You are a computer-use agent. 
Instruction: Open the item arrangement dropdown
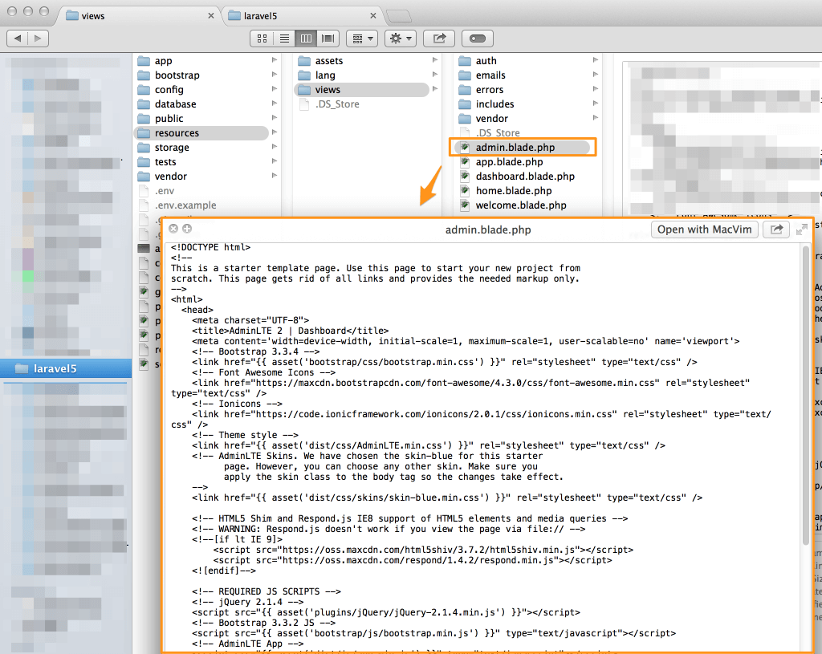362,39
